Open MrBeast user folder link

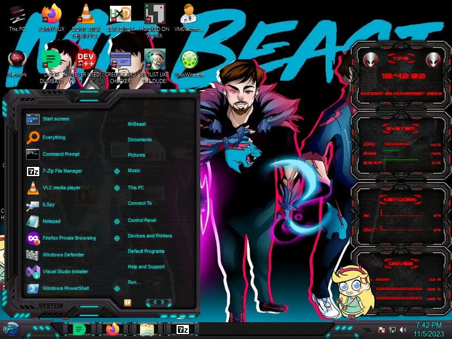pyautogui.click(x=137, y=124)
